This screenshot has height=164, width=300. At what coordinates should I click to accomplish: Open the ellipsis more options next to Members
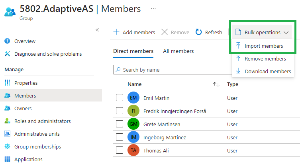click(x=153, y=9)
